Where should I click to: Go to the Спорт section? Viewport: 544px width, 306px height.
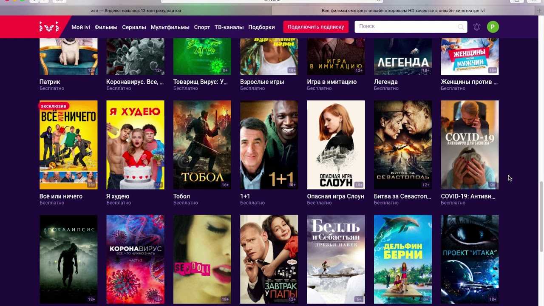202,27
